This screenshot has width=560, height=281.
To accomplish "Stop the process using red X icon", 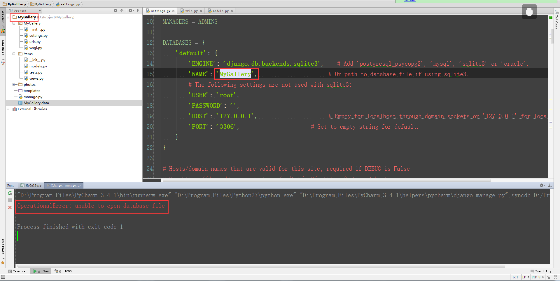I will pyautogui.click(x=10, y=207).
